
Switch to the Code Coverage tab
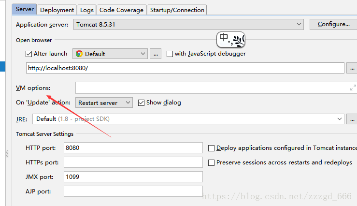click(x=121, y=10)
